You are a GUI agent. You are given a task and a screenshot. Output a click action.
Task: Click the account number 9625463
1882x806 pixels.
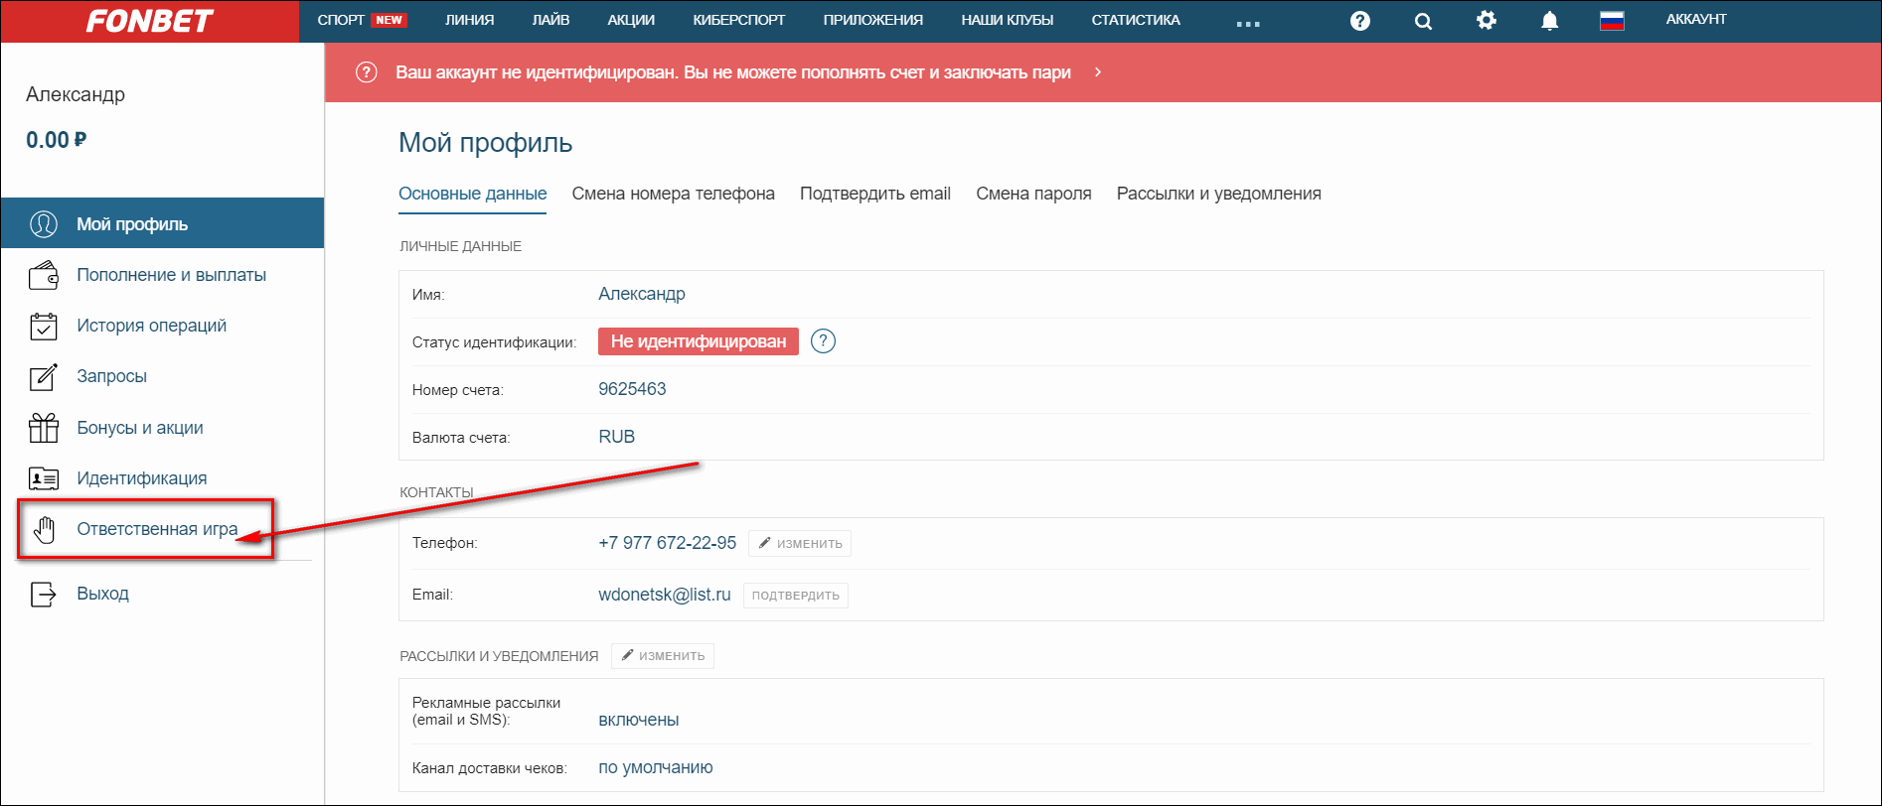pyautogui.click(x=632, y=389)
